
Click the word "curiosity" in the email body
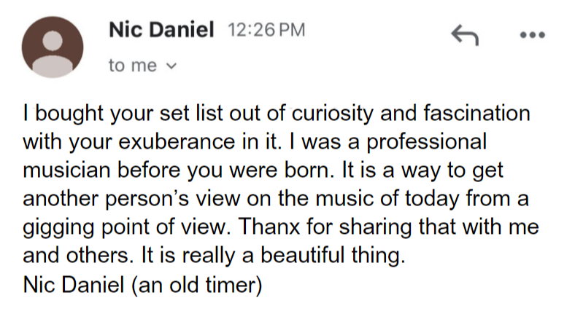click(327, 114)
